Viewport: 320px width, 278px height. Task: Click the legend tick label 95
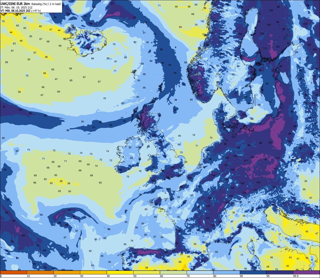(x=268, y=276)
